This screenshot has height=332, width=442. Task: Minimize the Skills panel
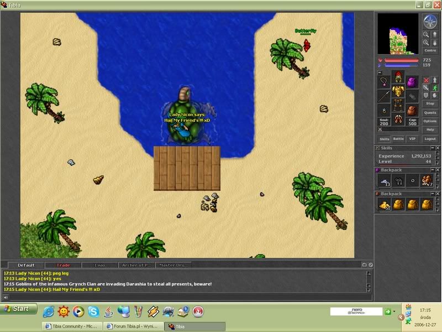pyautogui.click(x=433, y=148)
